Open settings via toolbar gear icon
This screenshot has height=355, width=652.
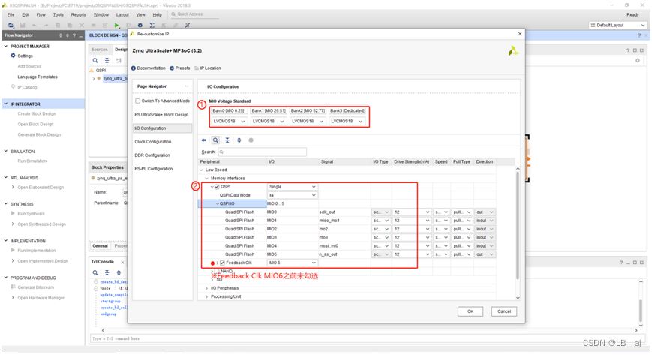pos(140,25)
